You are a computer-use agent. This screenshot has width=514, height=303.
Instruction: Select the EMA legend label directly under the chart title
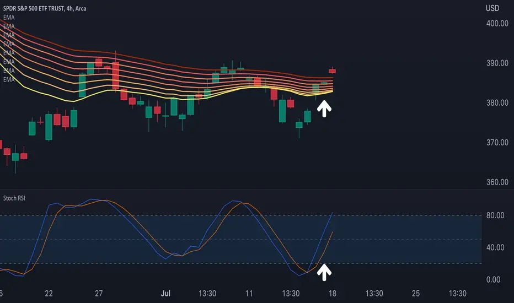pos(9,18)
